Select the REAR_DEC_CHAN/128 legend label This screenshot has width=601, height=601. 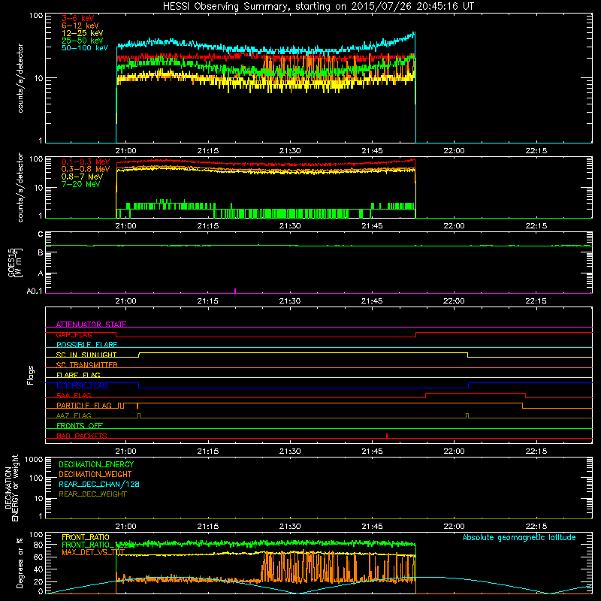99,484
